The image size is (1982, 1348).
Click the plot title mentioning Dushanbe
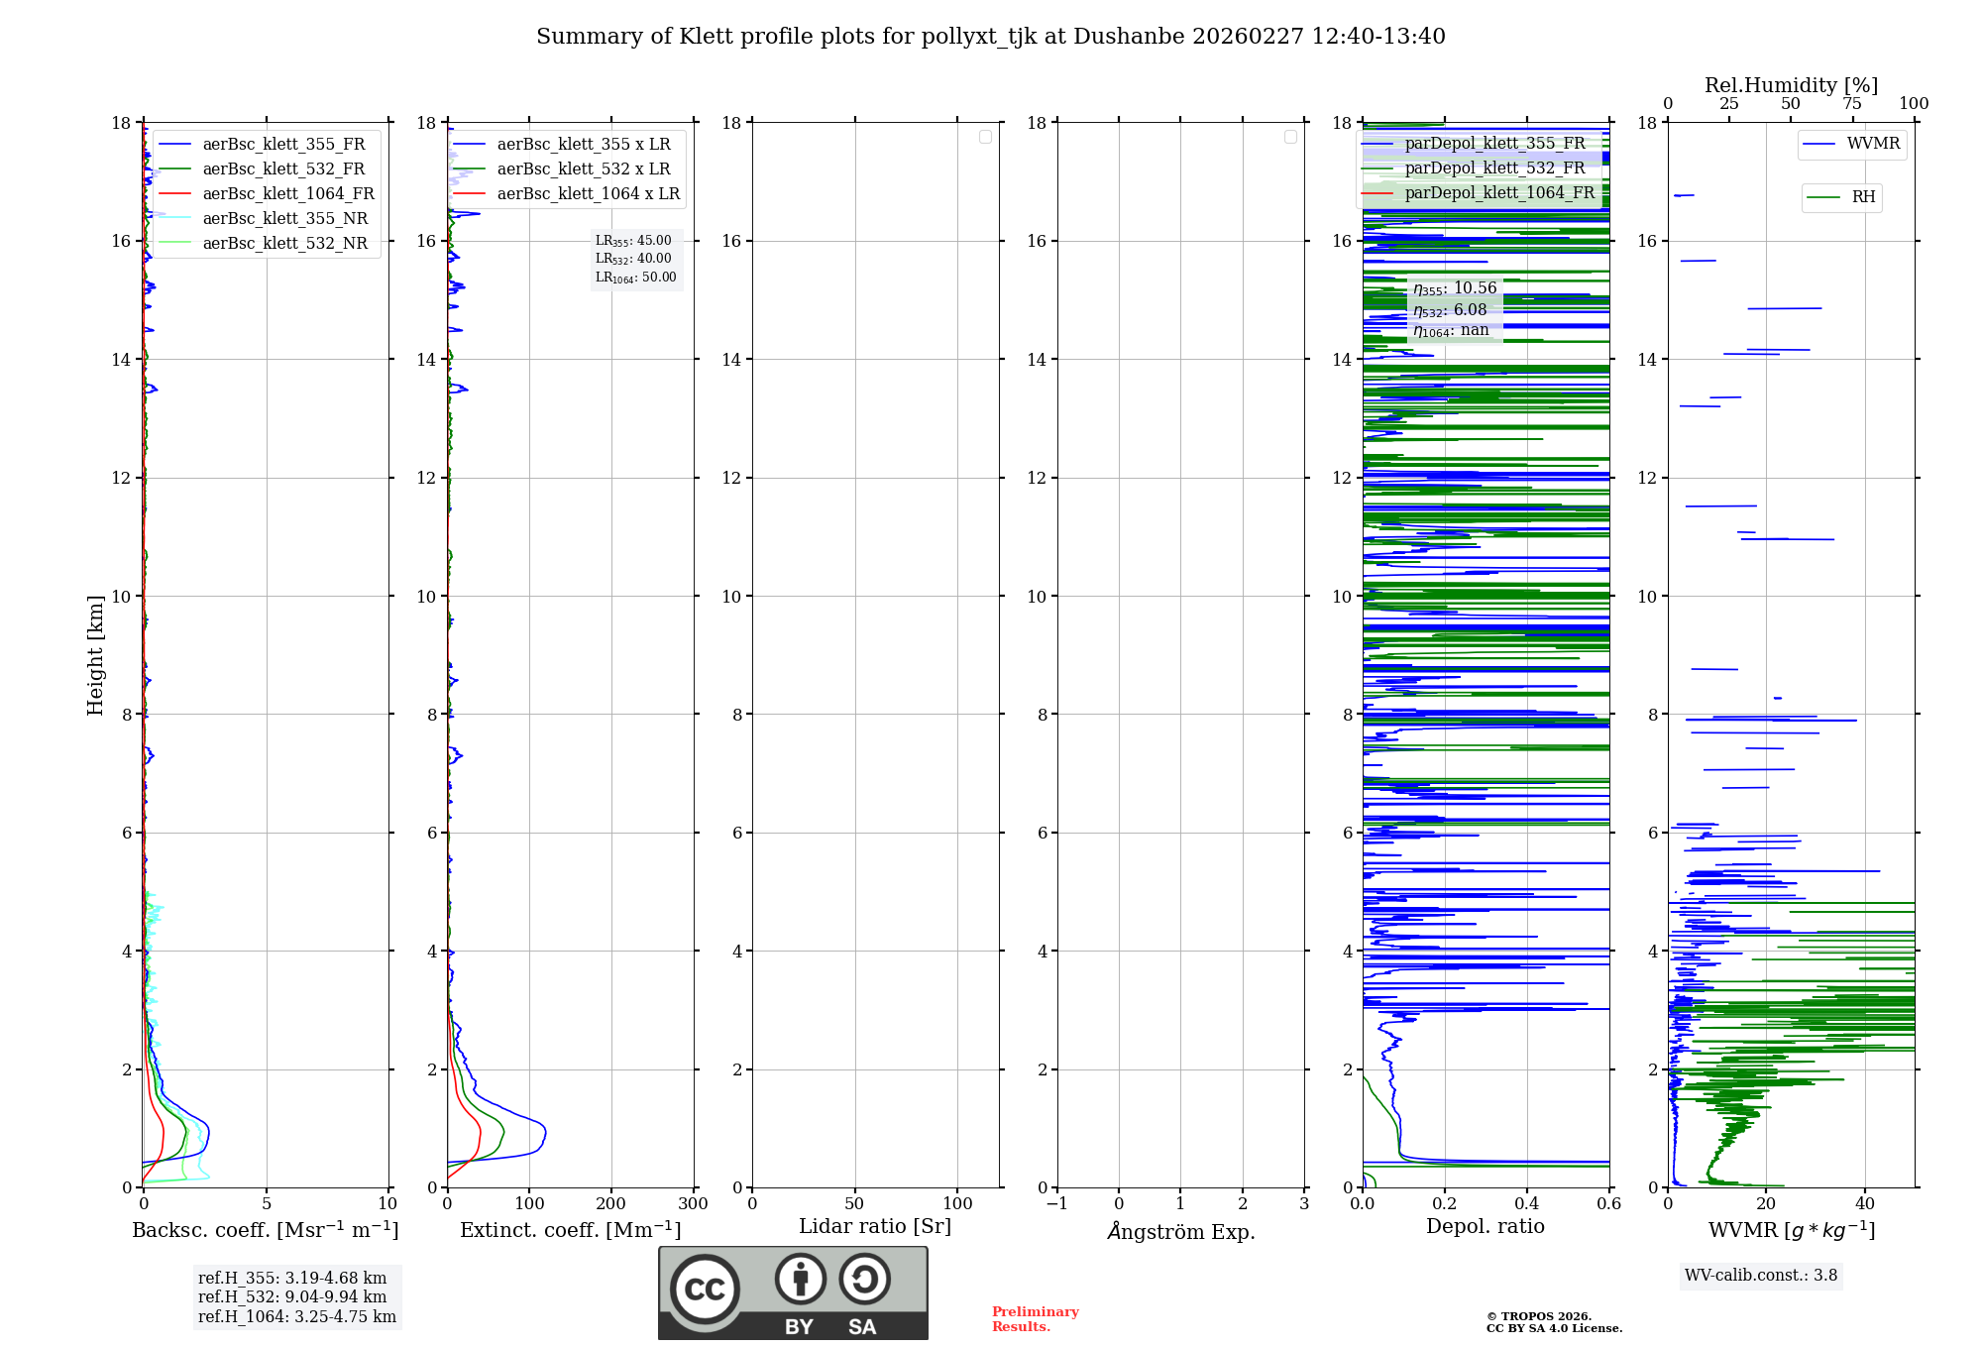[x=990, y=37]
